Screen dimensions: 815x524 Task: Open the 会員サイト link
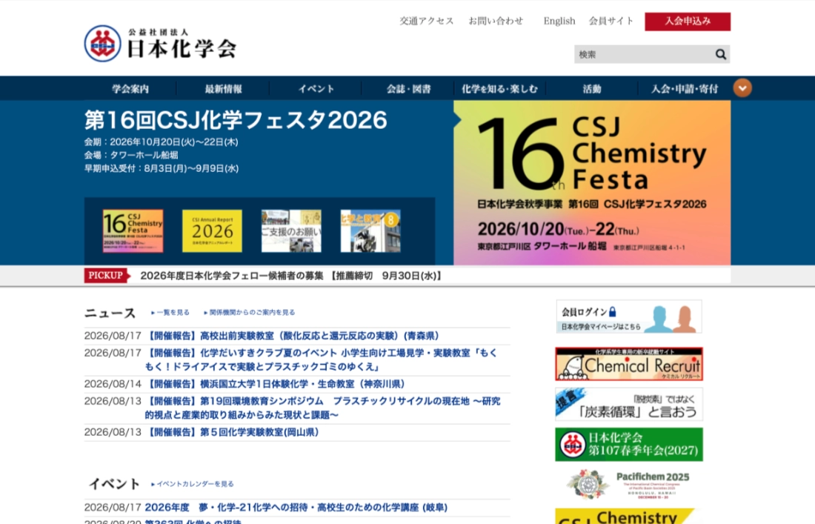611,21
